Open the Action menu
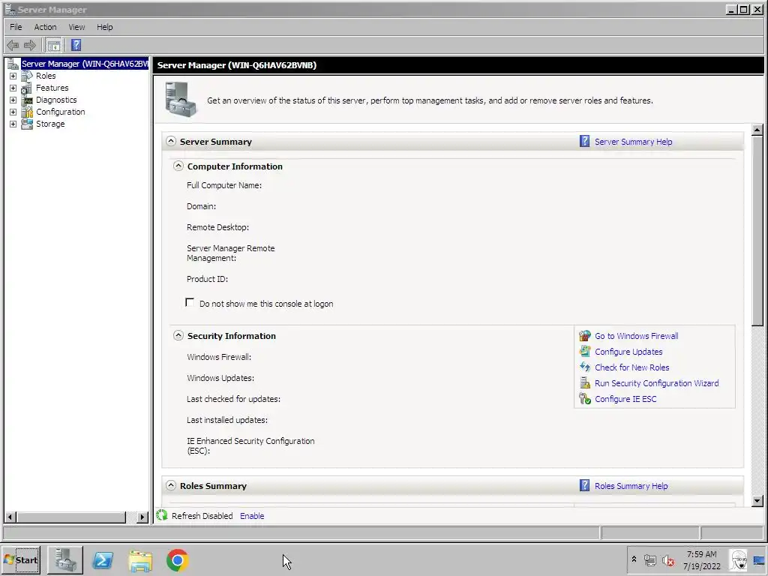Image resolution: width=768 pixels, height=576 pixels. pos(45,27)
